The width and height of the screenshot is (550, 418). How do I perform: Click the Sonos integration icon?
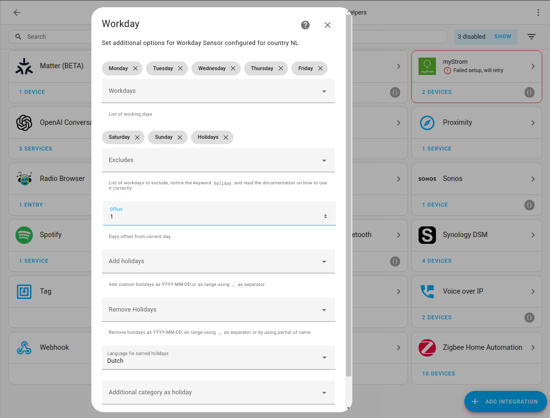pyautogui.click(x=427, y=179)
